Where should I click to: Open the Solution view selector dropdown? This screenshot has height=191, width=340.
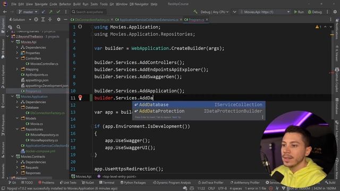point(20,20)
